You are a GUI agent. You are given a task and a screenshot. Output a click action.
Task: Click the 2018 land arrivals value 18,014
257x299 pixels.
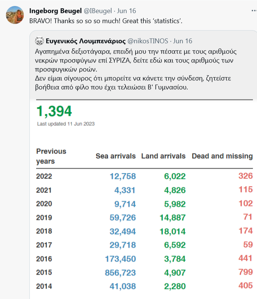tap(173, 232)
